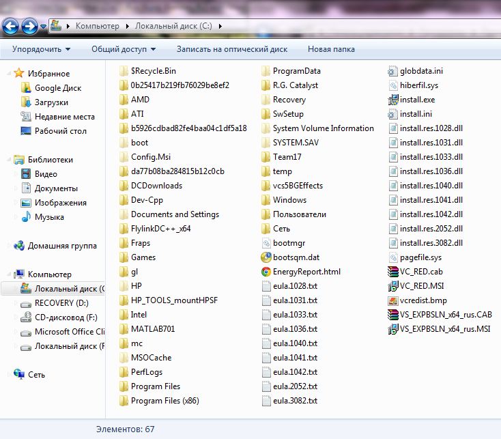Open Рабочий стол in favorites

(60, 131)
